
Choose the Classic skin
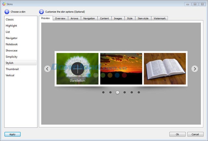coord(10,19)
